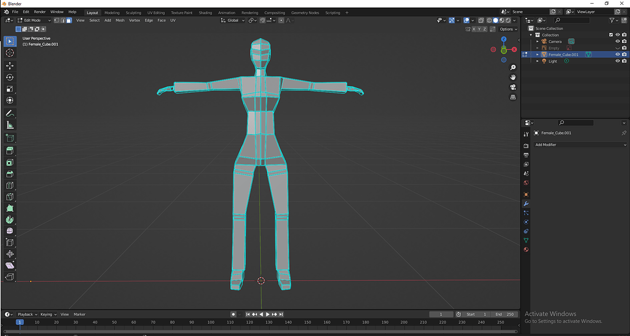Select the Measure tool
Screen dimensions: 630x336
pyautogui.click(x=10, y=125)
